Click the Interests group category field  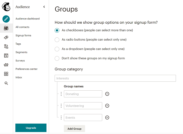tap(115, 78)
